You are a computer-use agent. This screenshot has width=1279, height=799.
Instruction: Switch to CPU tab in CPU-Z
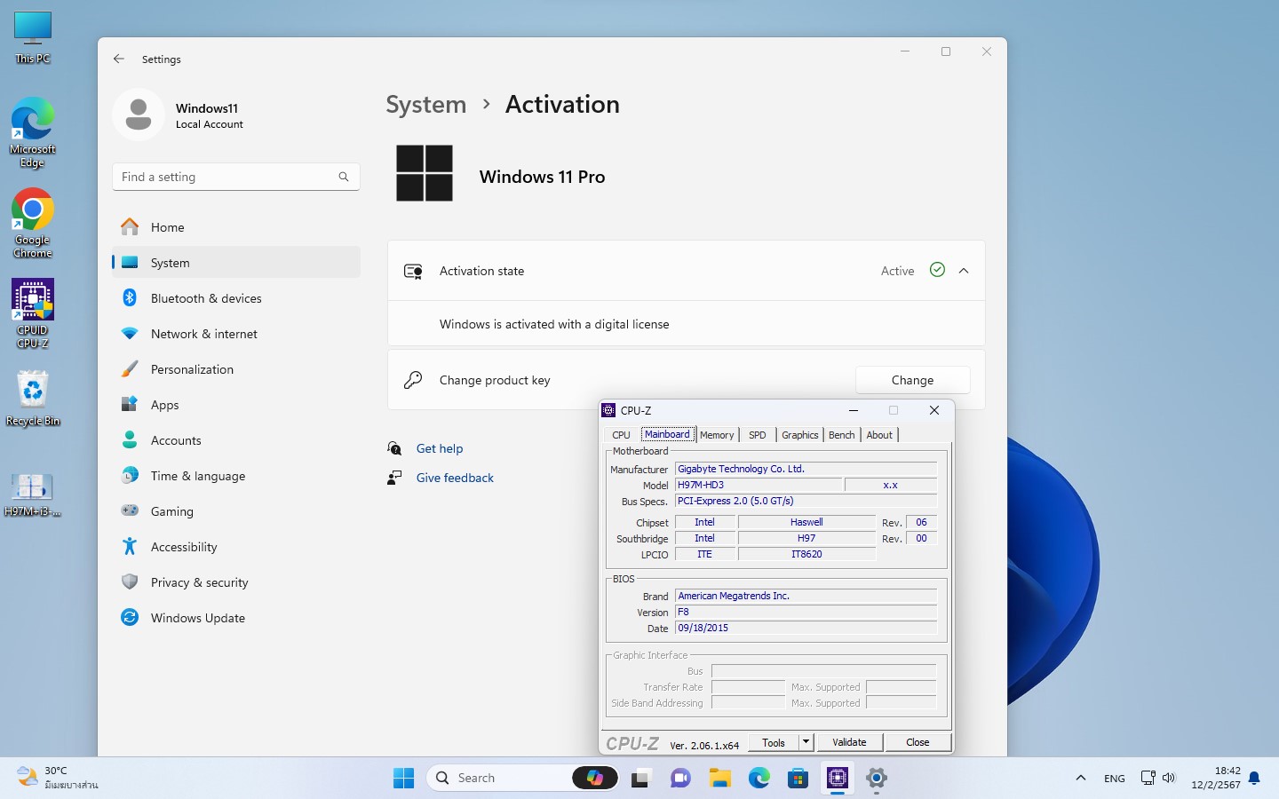pos(621,435)
